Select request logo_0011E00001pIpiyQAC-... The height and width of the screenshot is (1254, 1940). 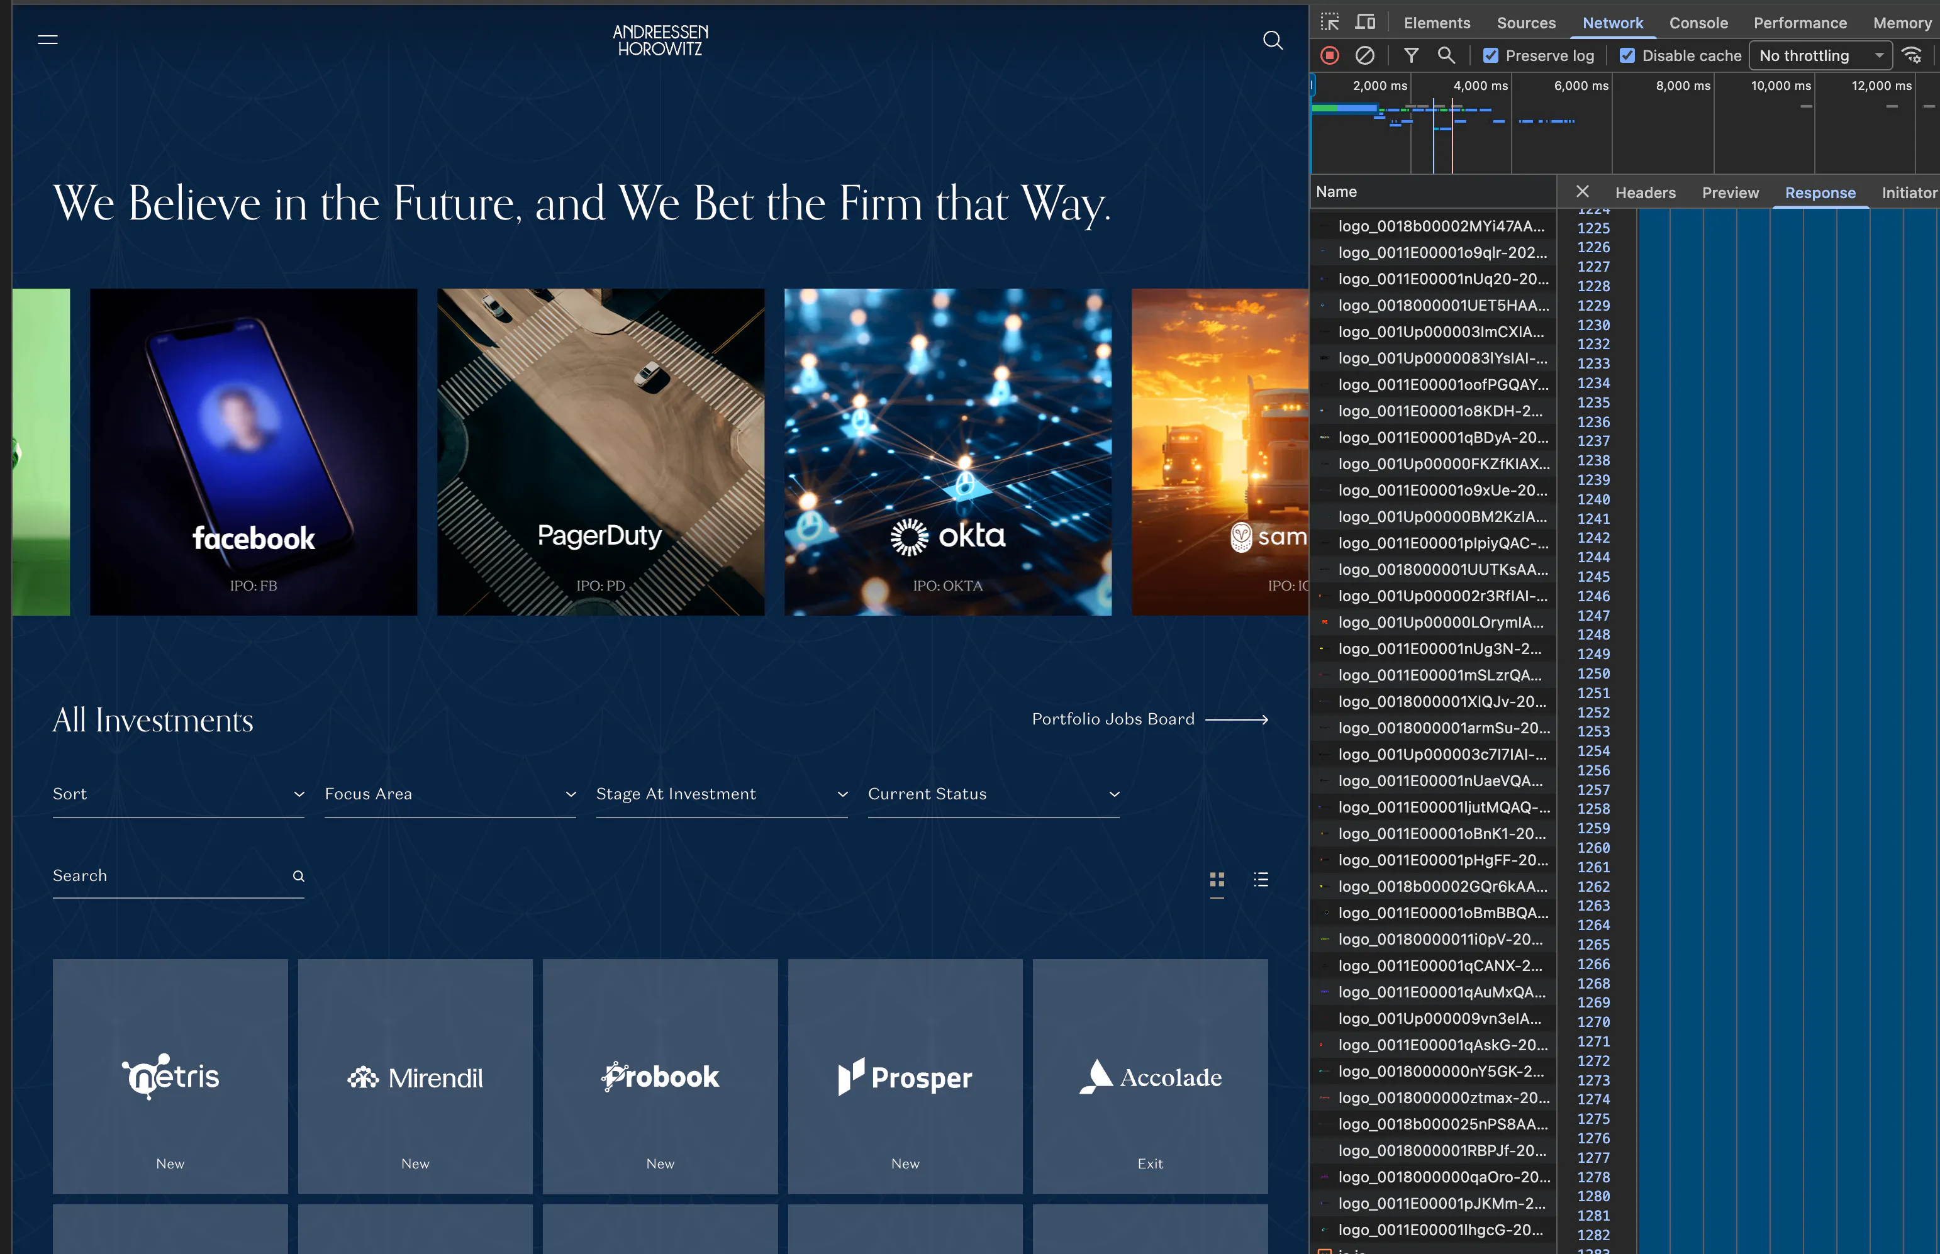click(1434, 543)
